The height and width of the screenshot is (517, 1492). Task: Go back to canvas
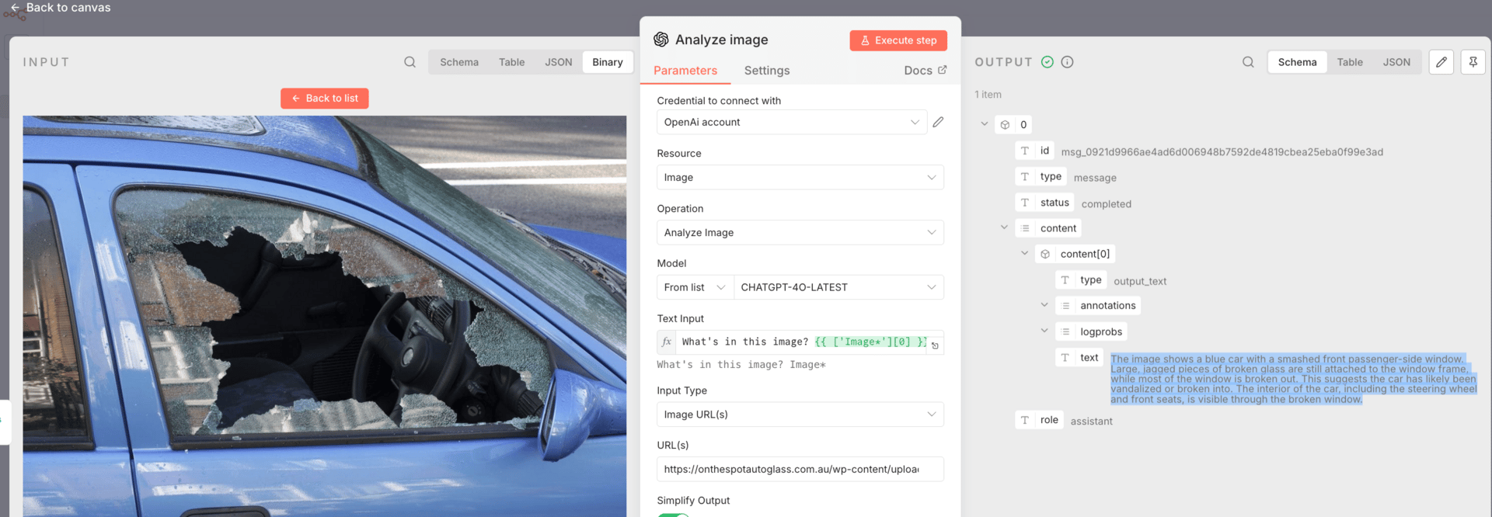[61, 8]
